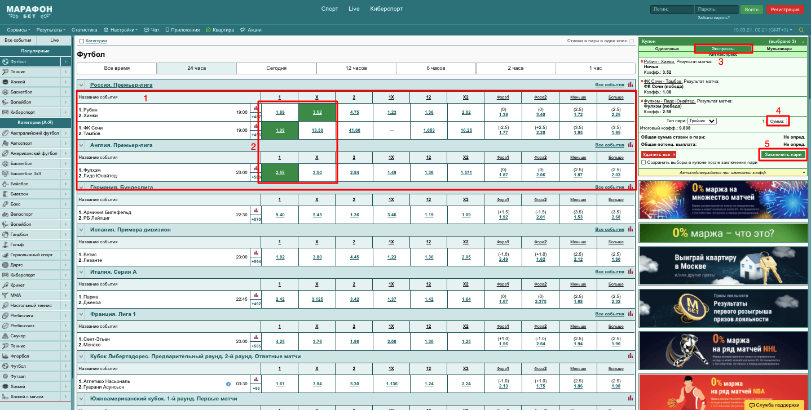The width and height of the screenshot is (811, 410).
Task: Open the Настройки dropdown menu
Action: 121,30
